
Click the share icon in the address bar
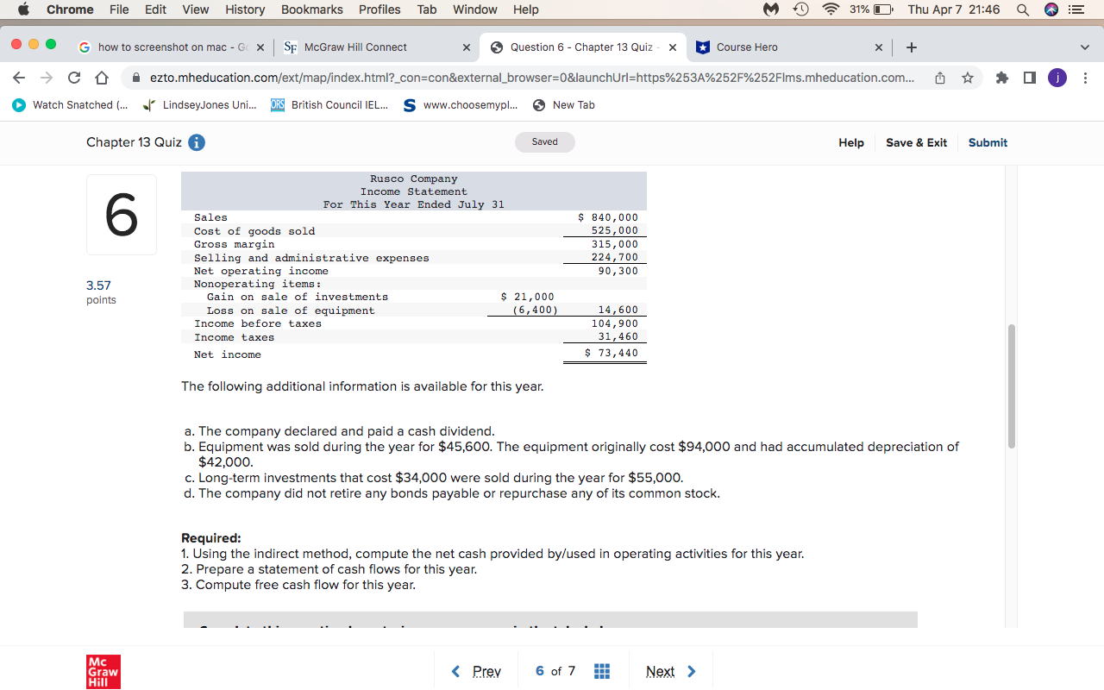coord(939,77)
